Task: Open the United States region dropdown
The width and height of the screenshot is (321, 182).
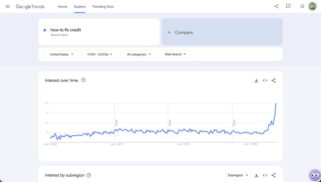Action: pos(61,54)
